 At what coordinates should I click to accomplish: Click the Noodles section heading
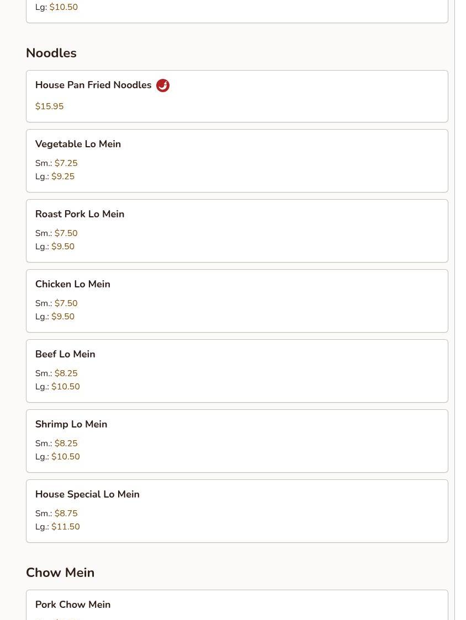51,53
